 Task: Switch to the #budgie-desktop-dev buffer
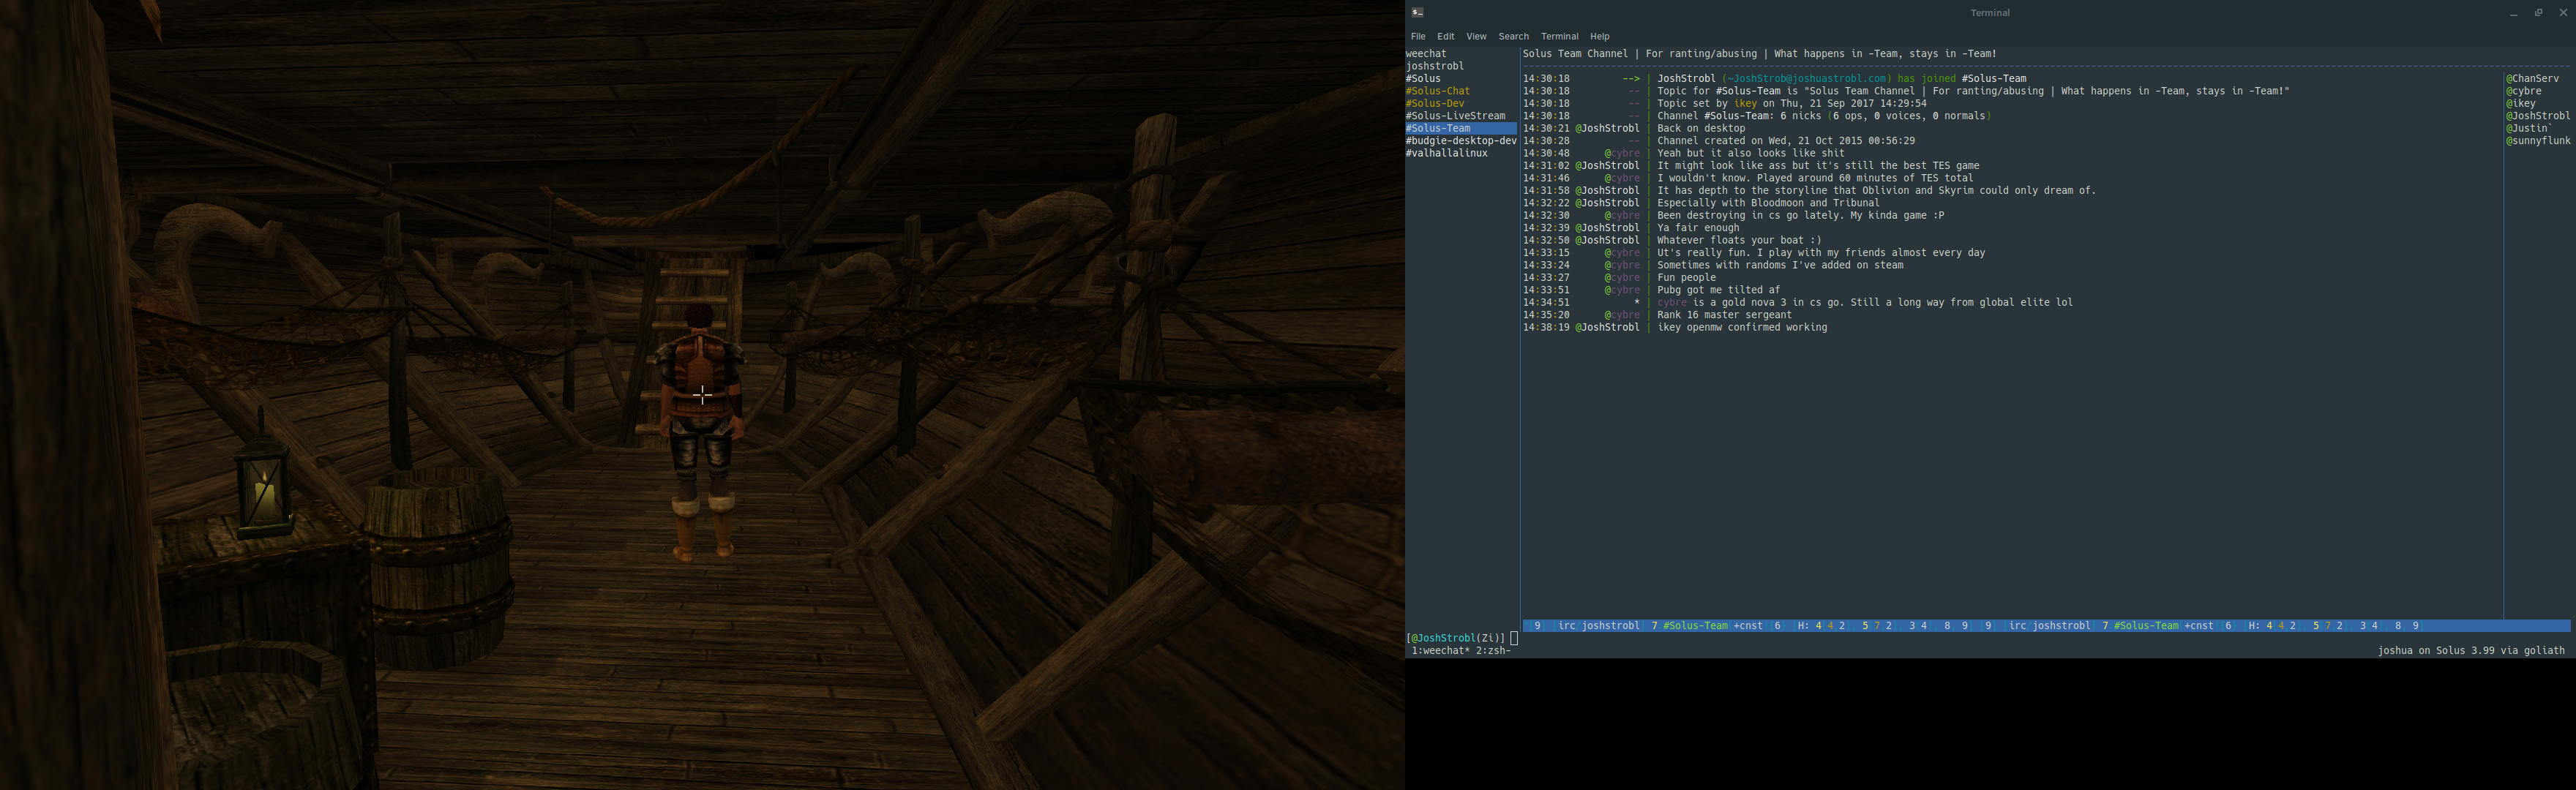coord(1461,141)
